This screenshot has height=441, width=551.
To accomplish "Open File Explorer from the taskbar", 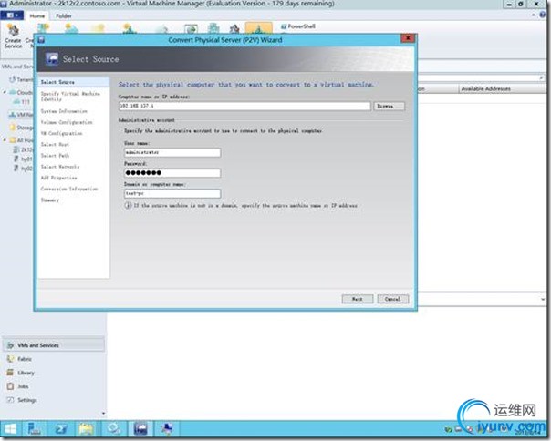I will (86, 429).
